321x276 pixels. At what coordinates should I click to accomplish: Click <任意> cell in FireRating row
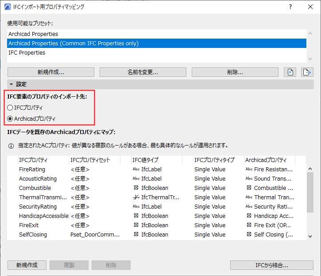(x=80, y=170)
